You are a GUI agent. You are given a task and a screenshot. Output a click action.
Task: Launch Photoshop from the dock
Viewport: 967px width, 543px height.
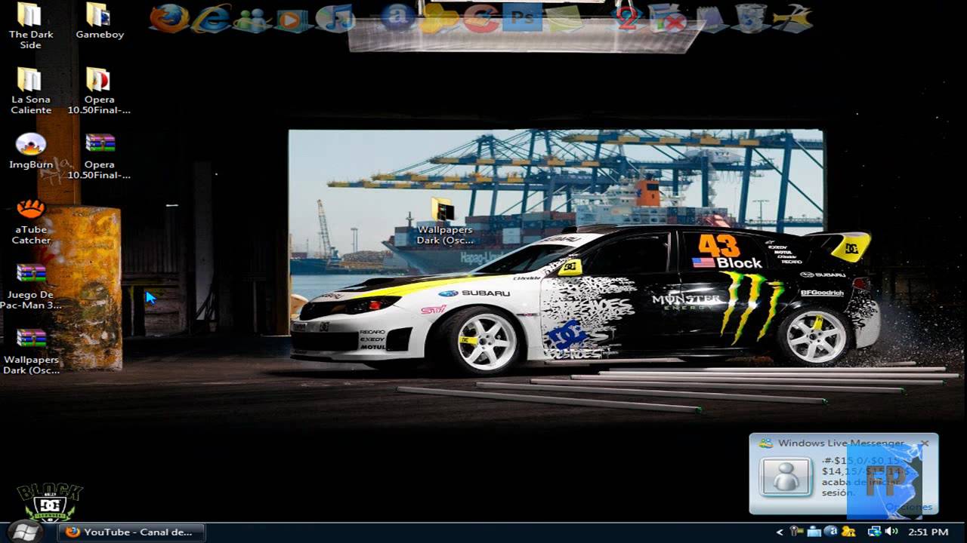coord(521,17)
